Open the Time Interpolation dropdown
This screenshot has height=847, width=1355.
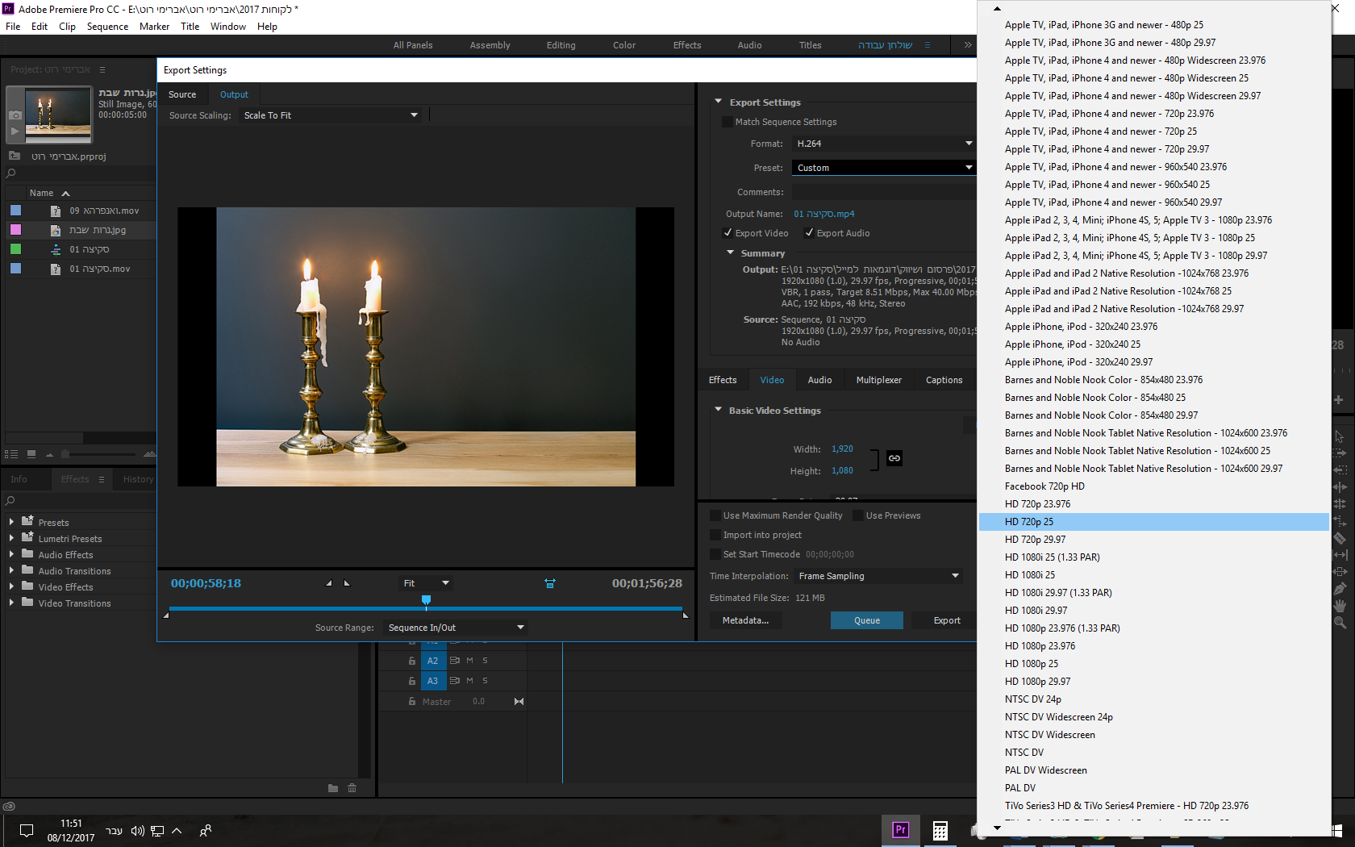pos(878,576)
